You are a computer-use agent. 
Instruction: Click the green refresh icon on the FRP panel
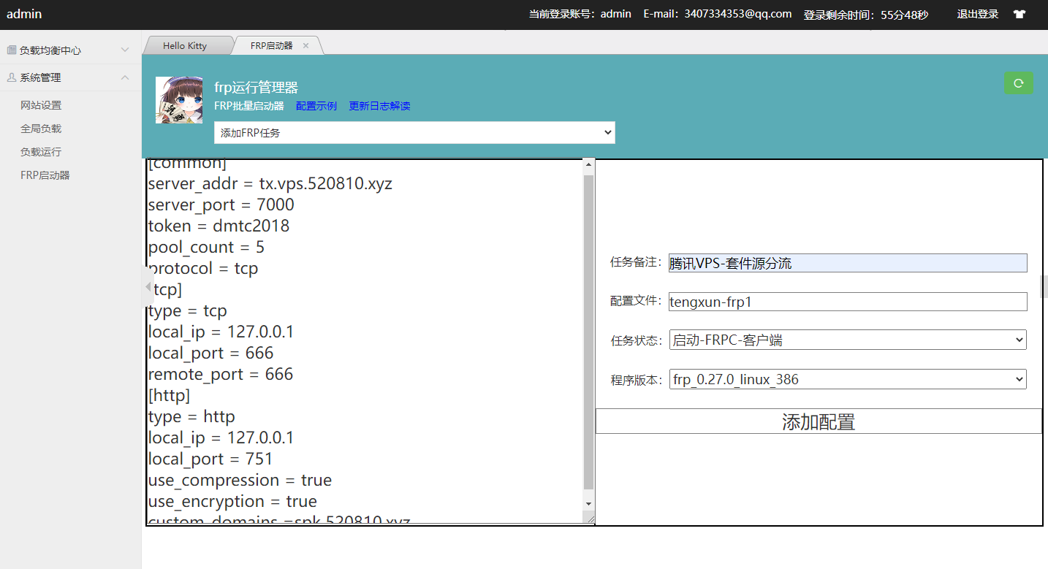pos(1018,83)
